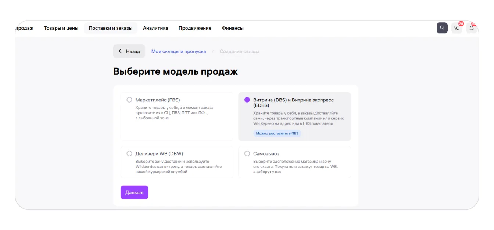Image resolution: width=494 pixels, height=230 pixels.
Task: Click the Создание склада breadcrumb text
Action: [240, 51]
